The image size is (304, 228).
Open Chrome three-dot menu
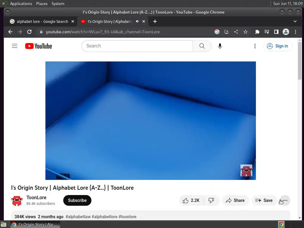pos(295,32)
